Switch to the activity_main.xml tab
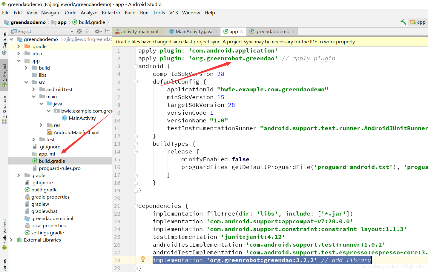Screen dimensions: 428x272 pos(139,31)
